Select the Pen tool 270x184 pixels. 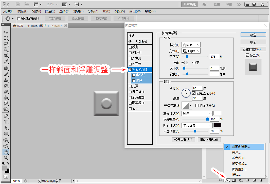click(6, 116)
